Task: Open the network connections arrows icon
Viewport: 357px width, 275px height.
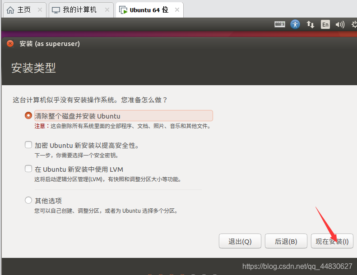Action: coord(310,24)
